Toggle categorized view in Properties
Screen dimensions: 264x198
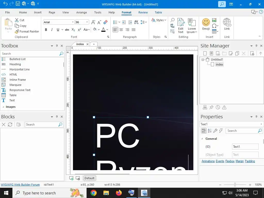click(204, 131)
